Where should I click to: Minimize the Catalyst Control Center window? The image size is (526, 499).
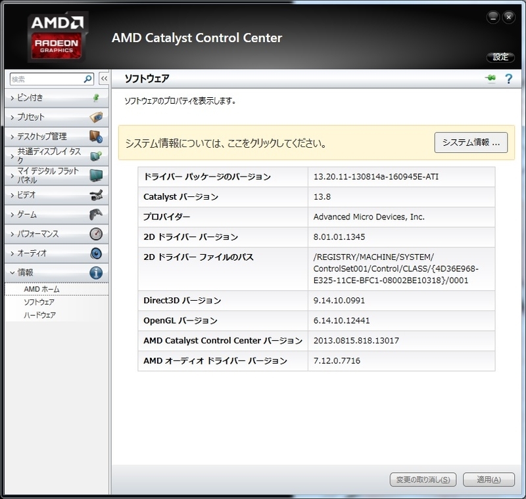coord(492,18)
